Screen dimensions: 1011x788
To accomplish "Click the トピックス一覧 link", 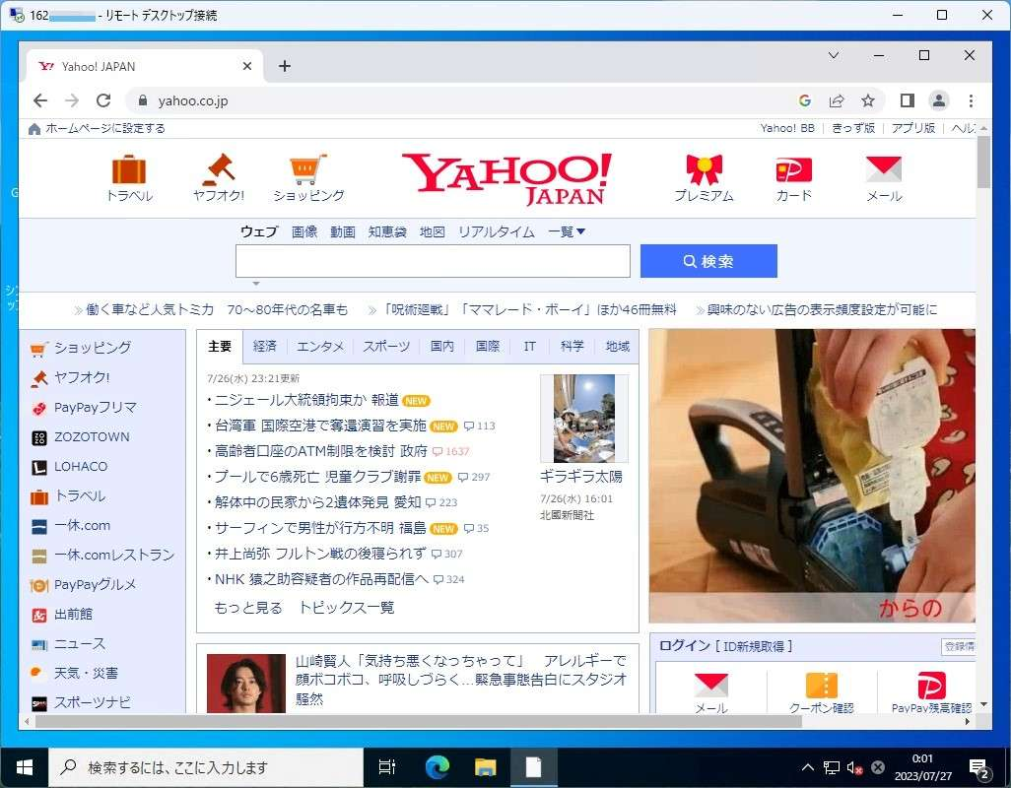I will coord(346,608).
